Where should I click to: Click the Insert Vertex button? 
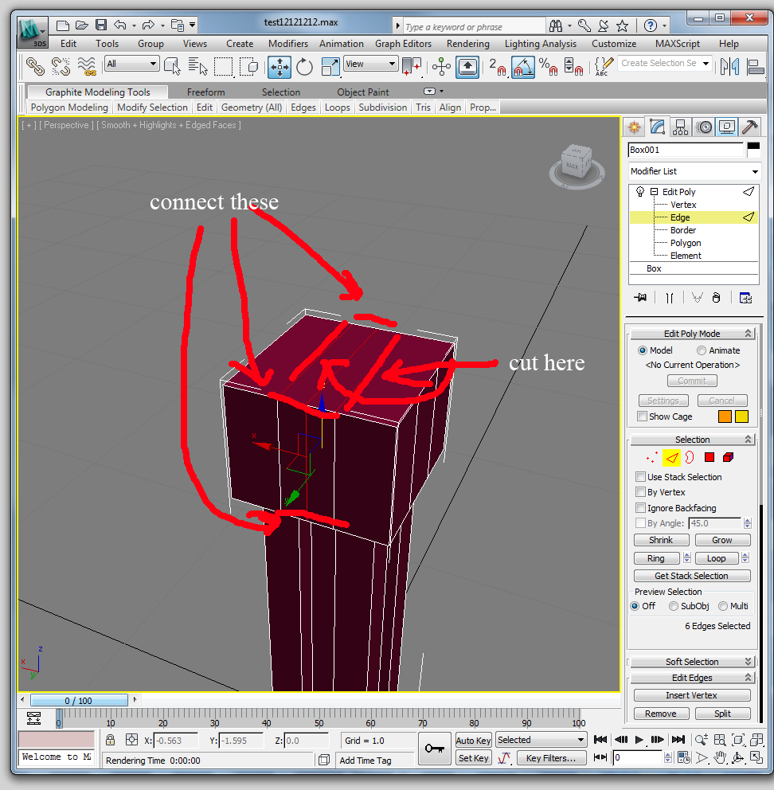pos(691,695)
